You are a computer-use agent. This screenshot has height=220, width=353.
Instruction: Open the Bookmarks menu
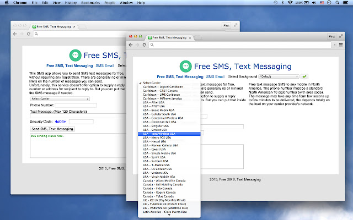click(x=90, y=3)
